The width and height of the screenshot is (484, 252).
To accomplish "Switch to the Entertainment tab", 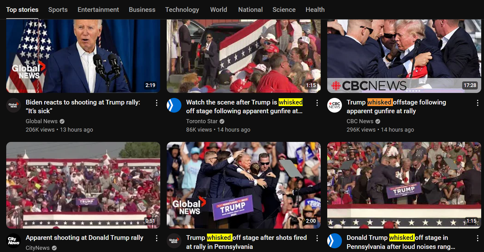I will click(x=98, y=10).
